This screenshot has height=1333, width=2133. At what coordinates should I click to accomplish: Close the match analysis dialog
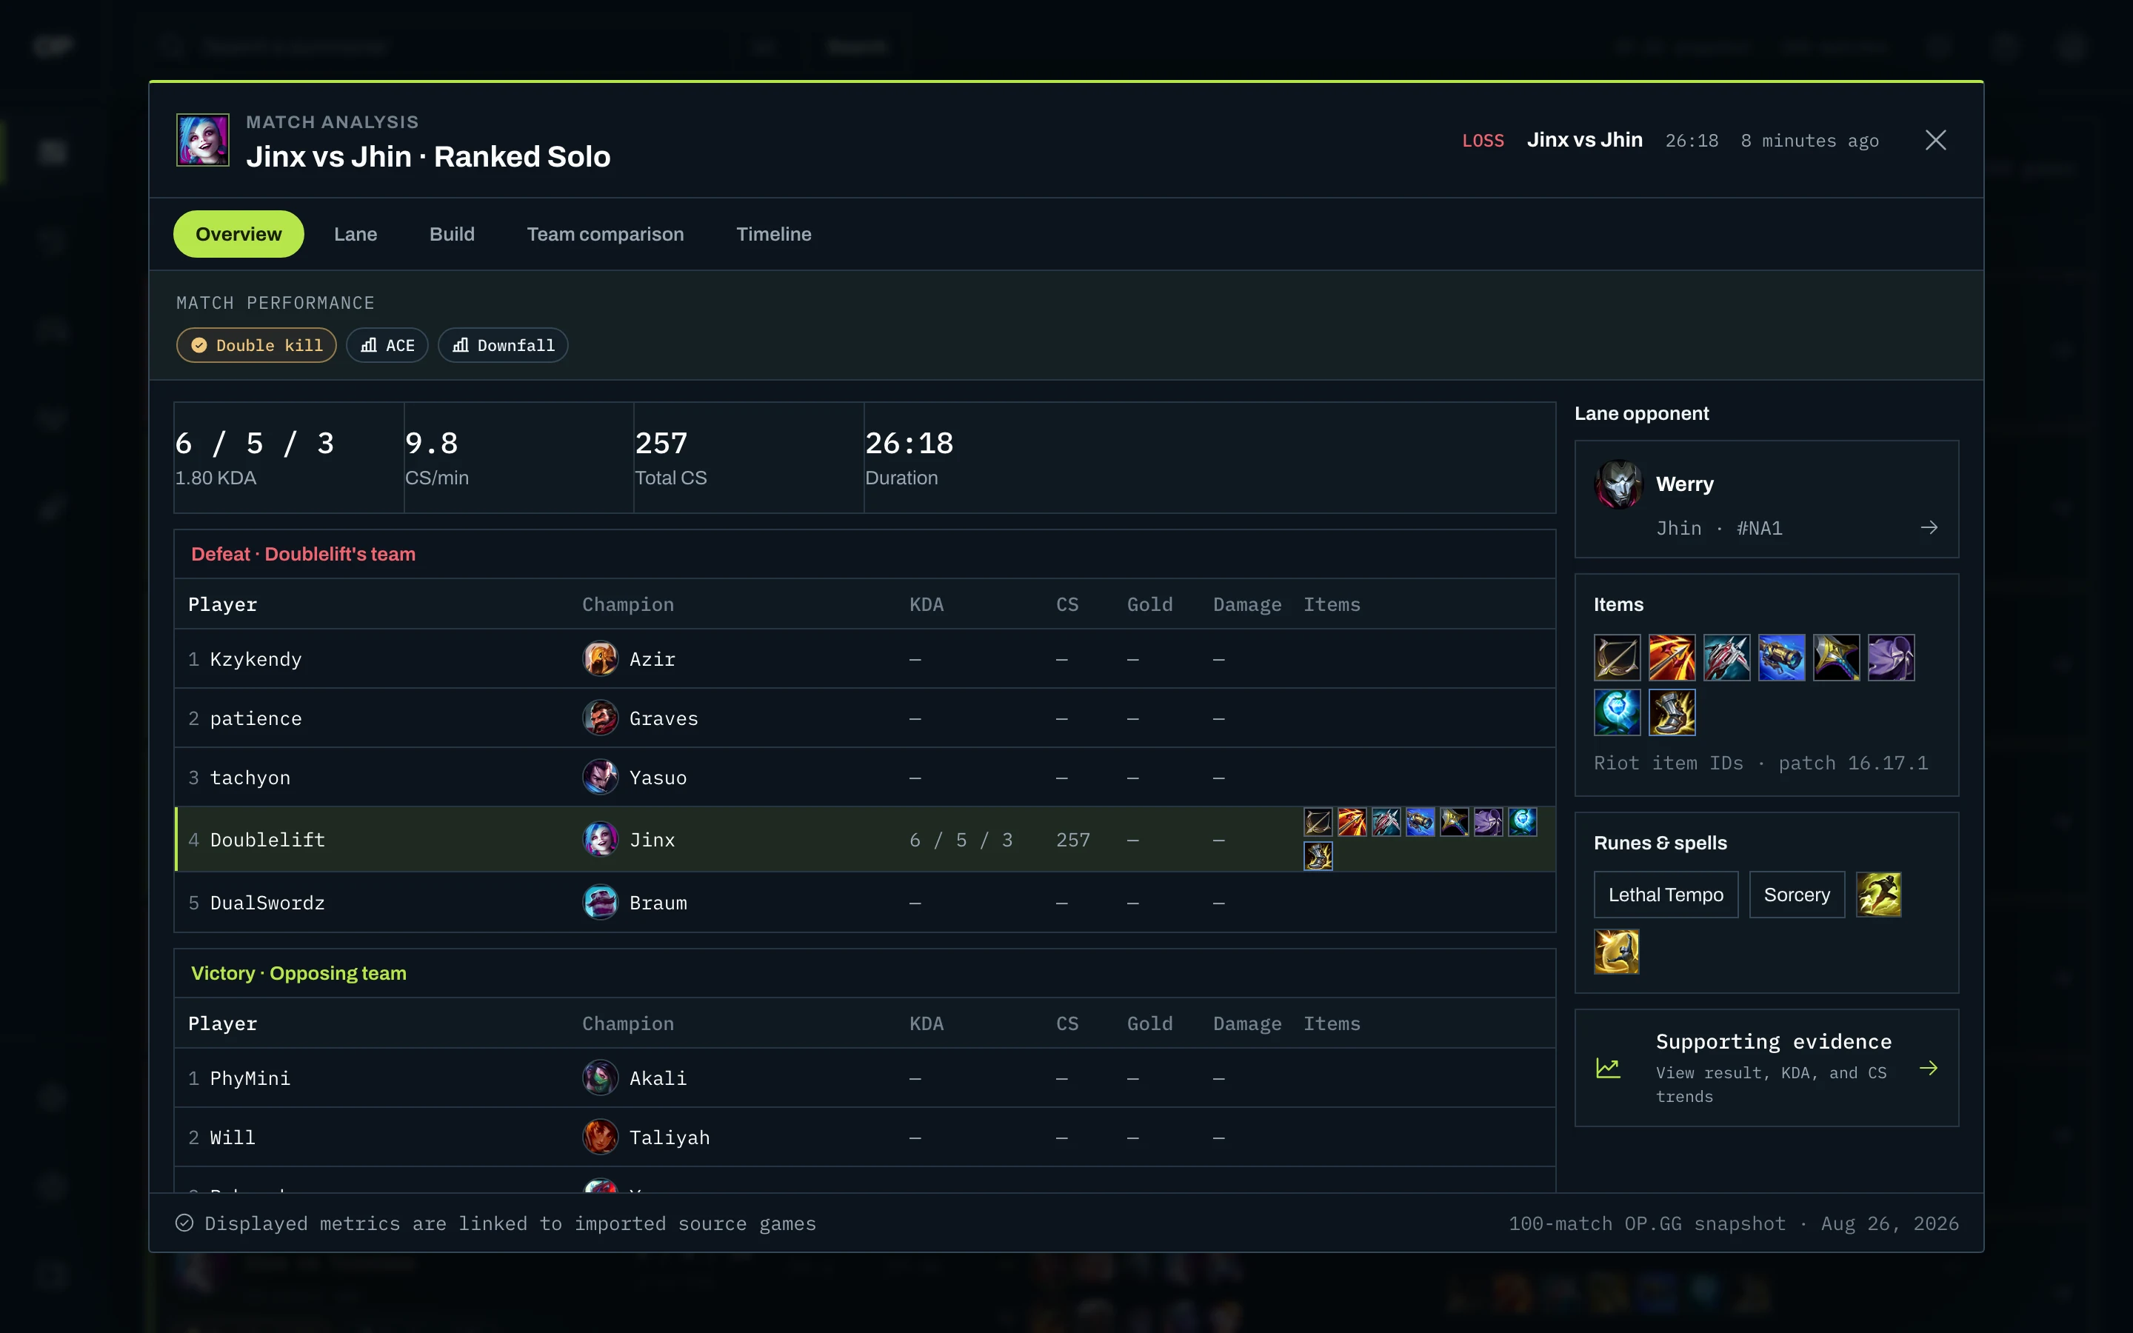pyautogui.click(x=1935, y=140)
